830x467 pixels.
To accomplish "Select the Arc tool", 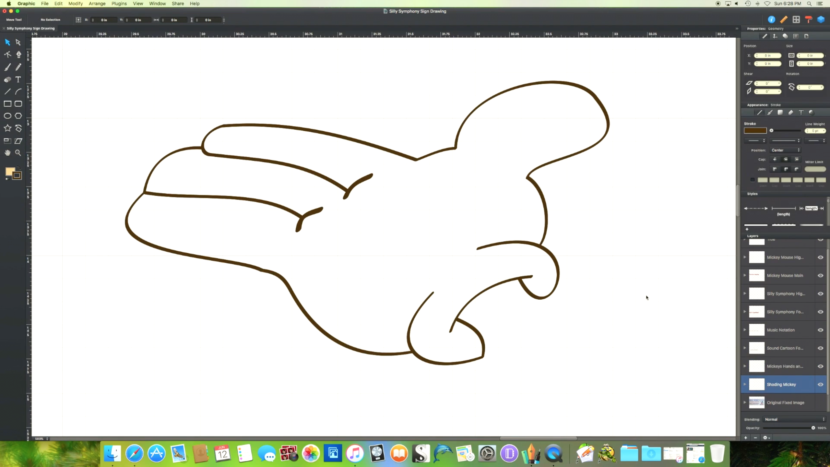I will click(18, 91).
